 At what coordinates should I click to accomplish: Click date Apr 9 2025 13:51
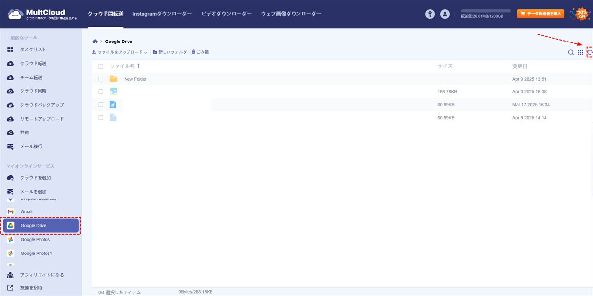coord(529,79)
